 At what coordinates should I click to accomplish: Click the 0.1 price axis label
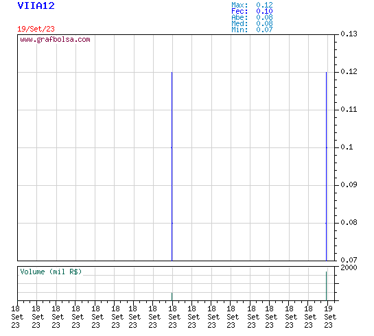point(347,147)
